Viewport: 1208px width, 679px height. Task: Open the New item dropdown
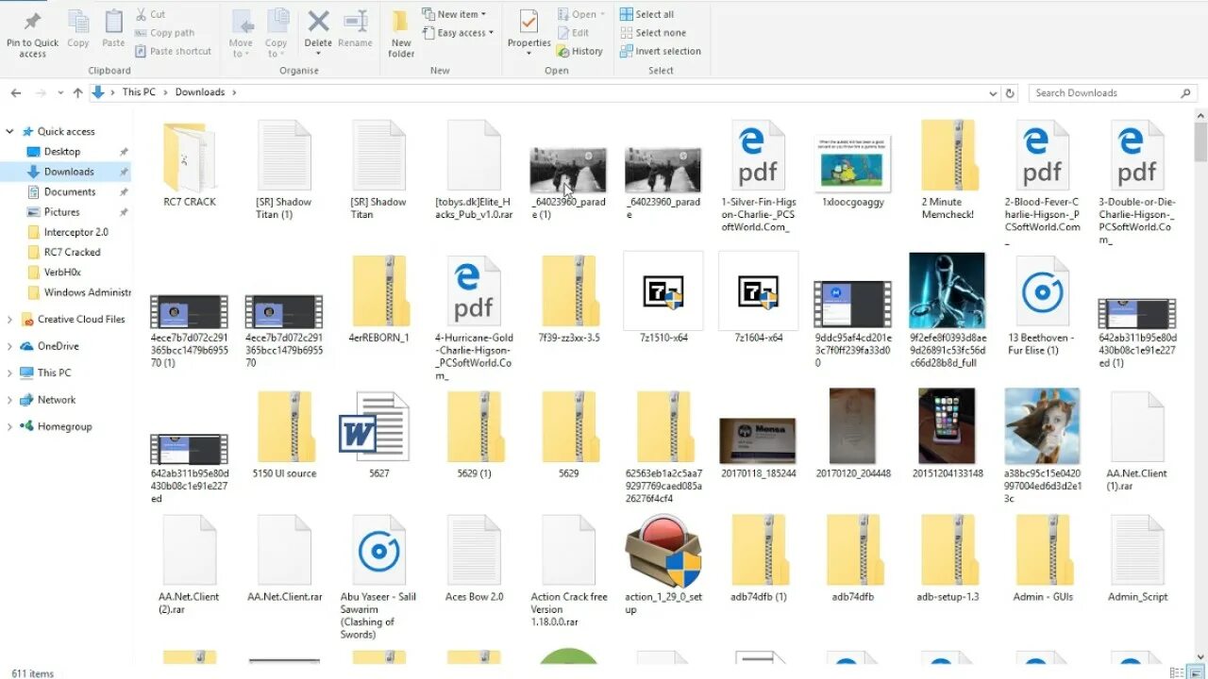(454, 14)
